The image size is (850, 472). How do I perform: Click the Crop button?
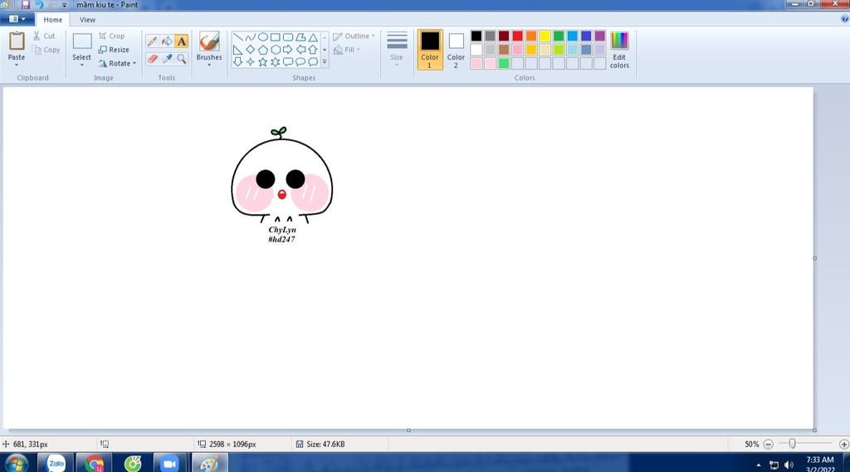tap(112, 36)
